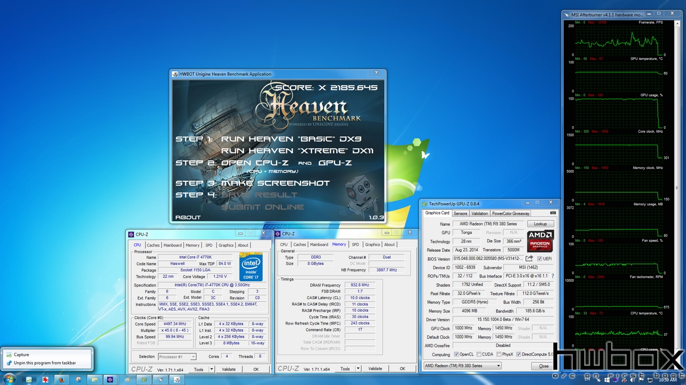Screen dimensions: 686x385
Task: Click the AMD Radeon logo in GPU-Z
Action: pyautogui.click(x=540, y=241)
